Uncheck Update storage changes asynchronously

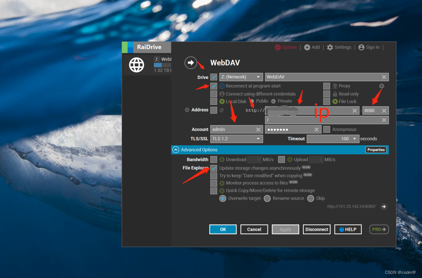click(214, 168)
